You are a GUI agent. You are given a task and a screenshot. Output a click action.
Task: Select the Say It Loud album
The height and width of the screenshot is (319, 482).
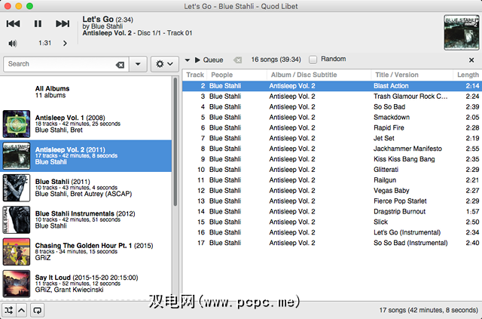point(86,284)
